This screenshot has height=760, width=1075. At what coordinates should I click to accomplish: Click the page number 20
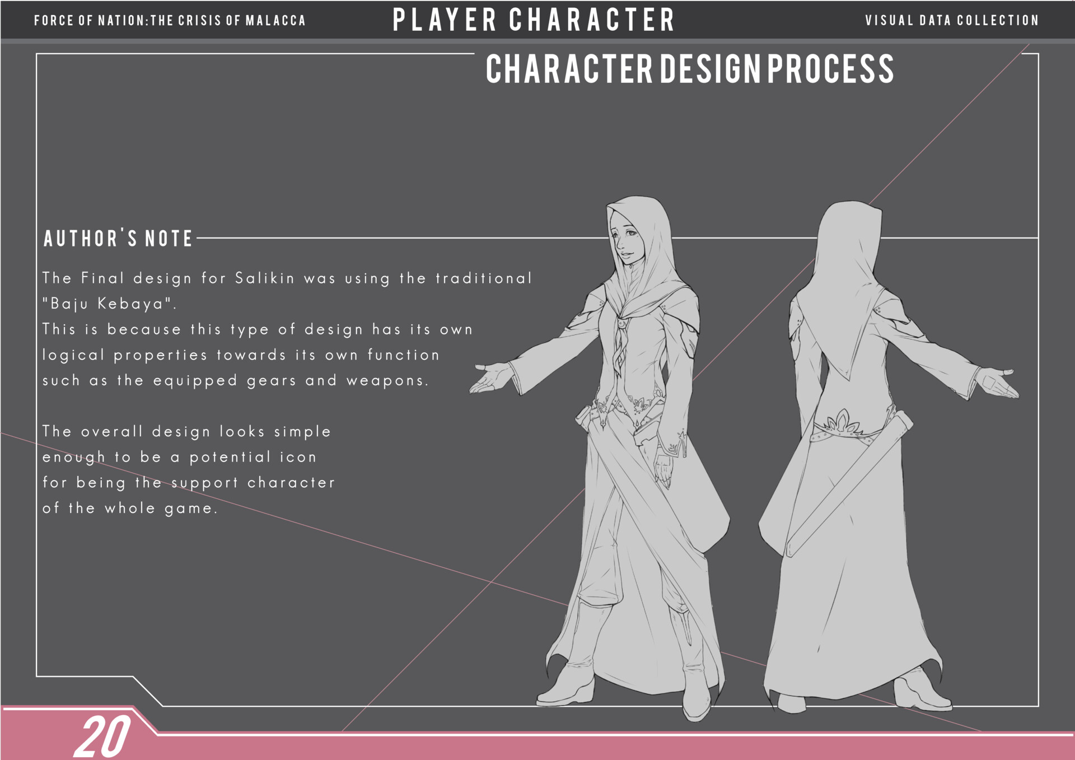point(102,736)
